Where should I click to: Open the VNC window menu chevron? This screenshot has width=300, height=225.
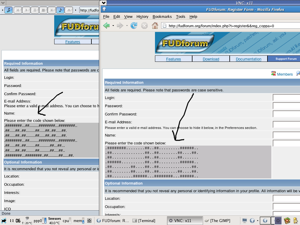103,3
